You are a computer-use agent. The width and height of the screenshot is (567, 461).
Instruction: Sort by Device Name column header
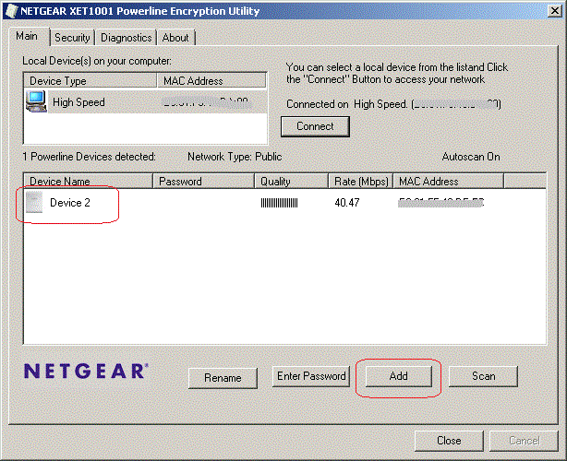(x=89, y=181)
